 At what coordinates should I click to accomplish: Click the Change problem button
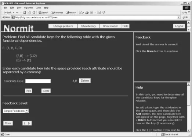click(x=63, y=26)
